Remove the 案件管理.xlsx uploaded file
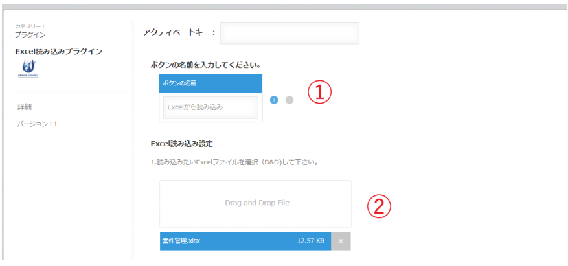Image resolution: width=568 pixels, height=266 pixels. [x=341, y=241]
